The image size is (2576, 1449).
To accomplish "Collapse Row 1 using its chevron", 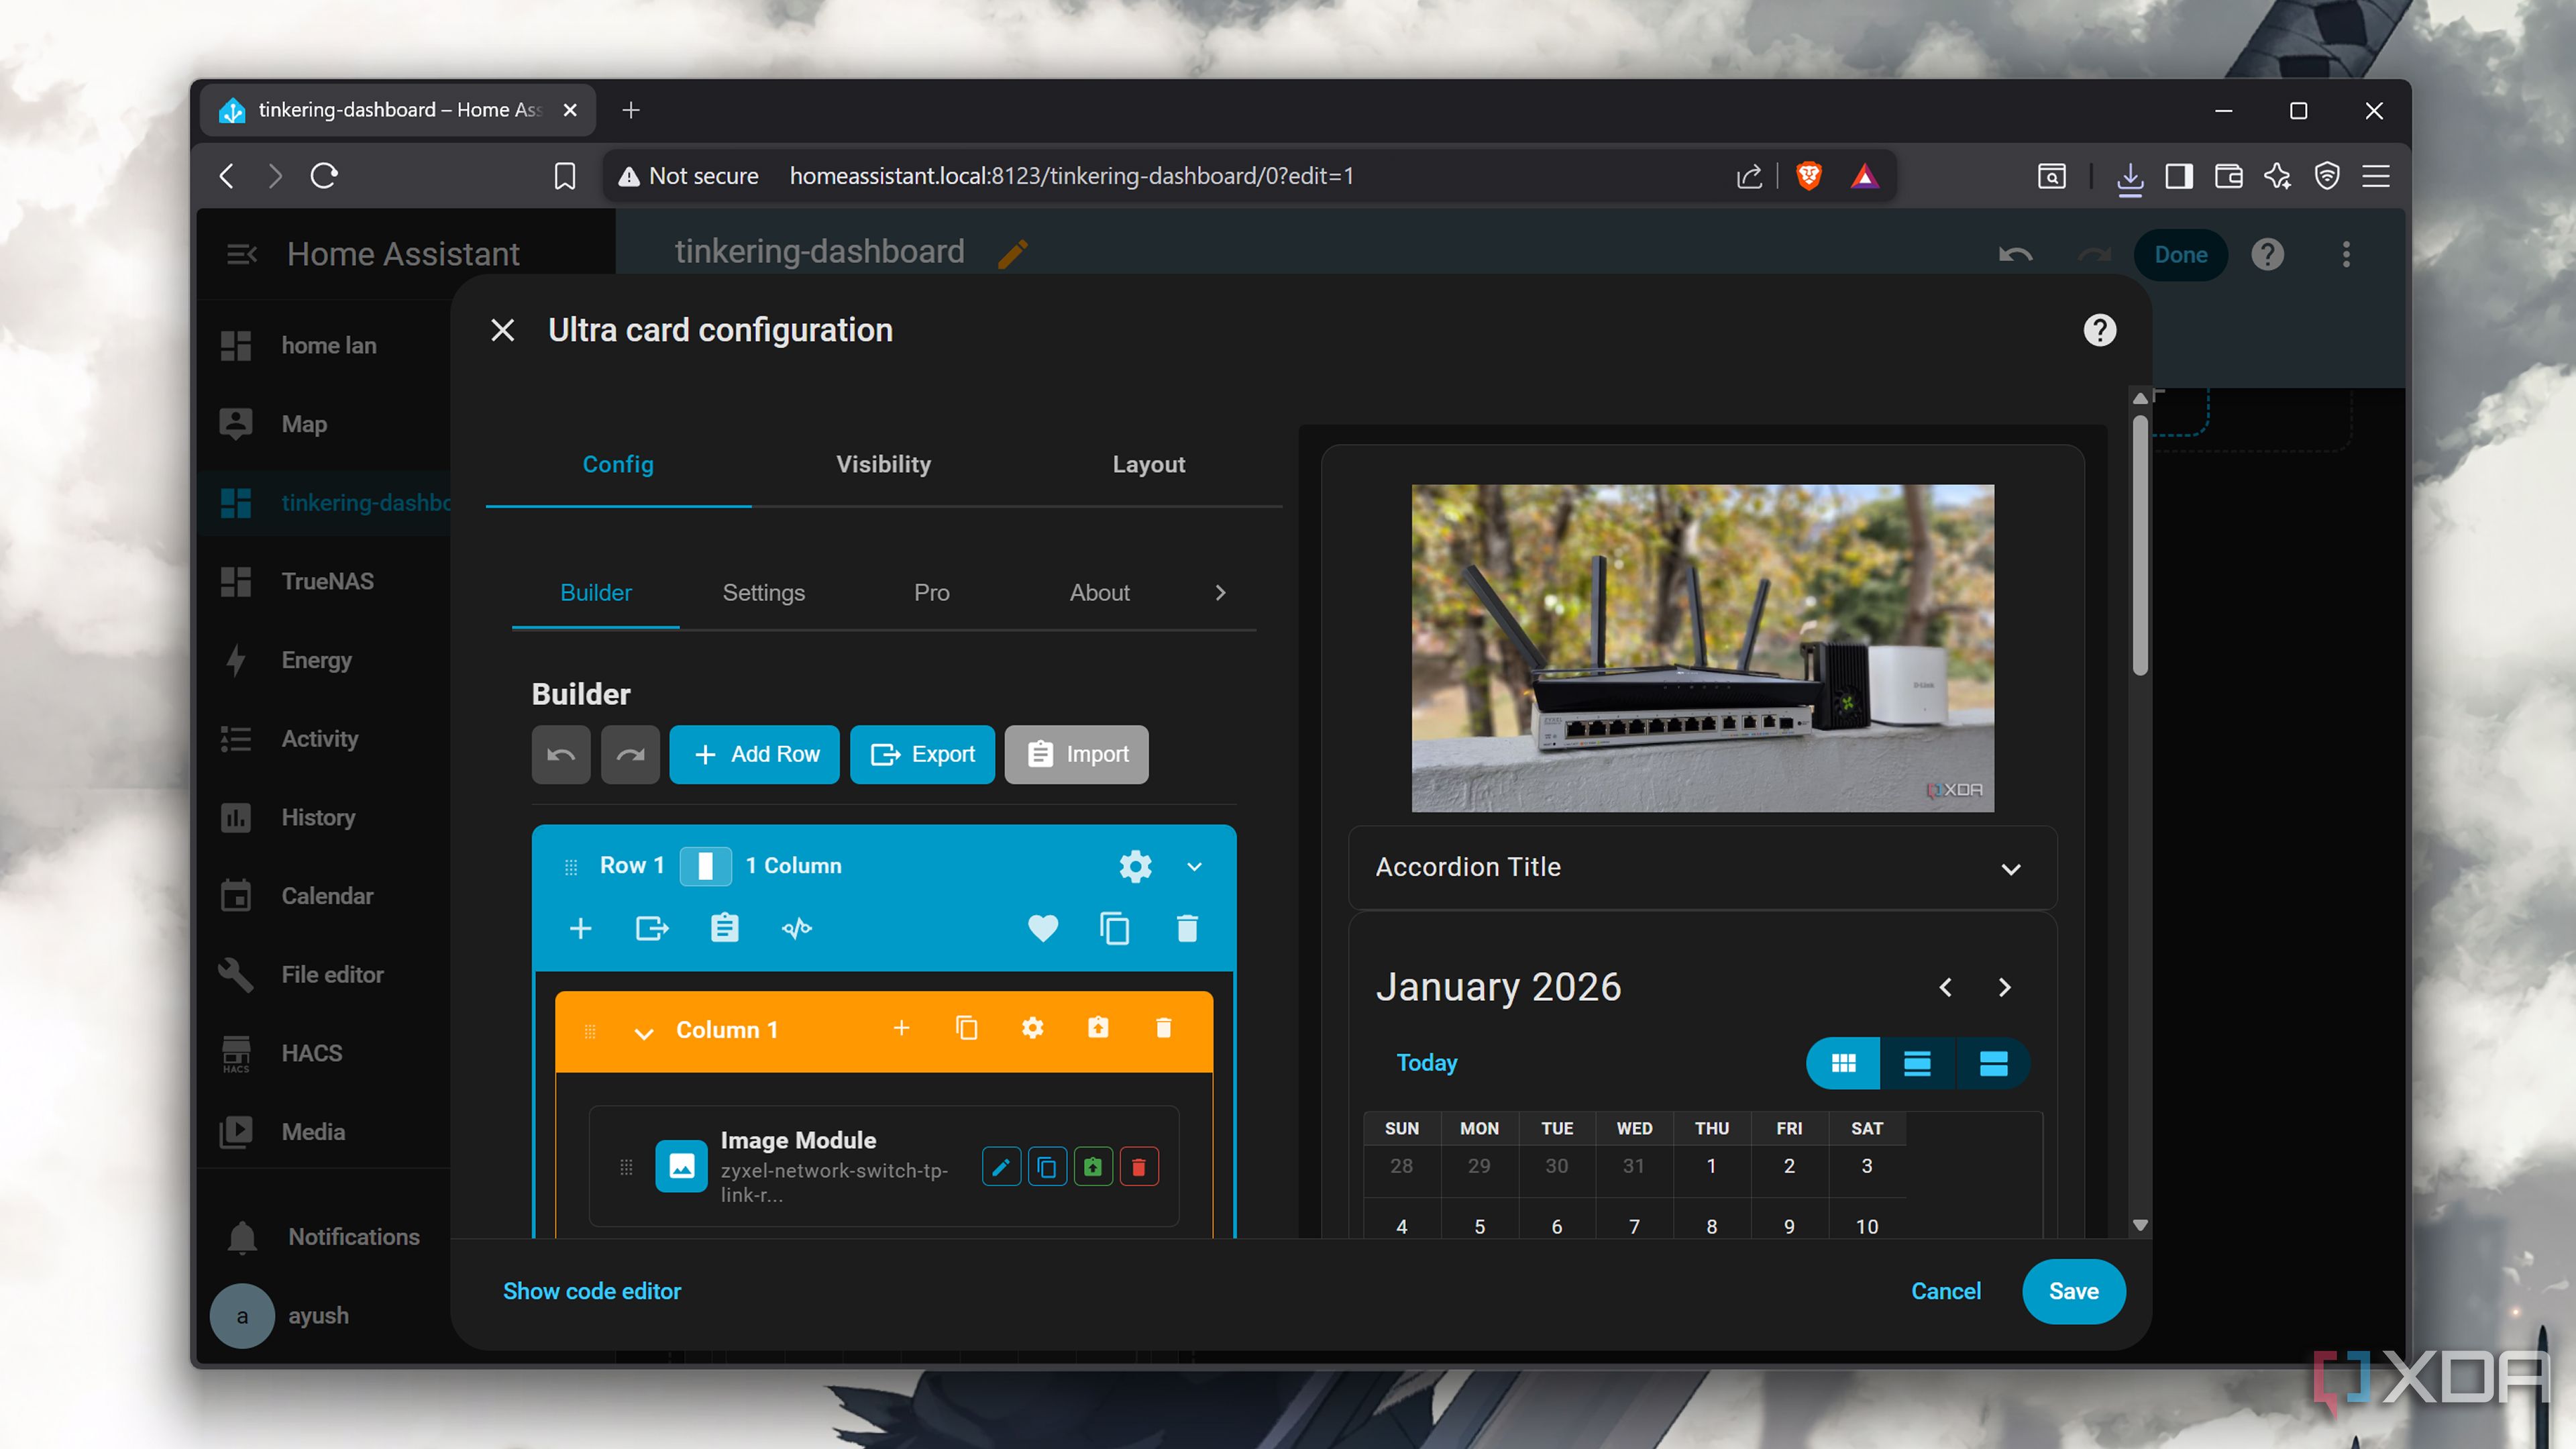I will point(1194,867).
